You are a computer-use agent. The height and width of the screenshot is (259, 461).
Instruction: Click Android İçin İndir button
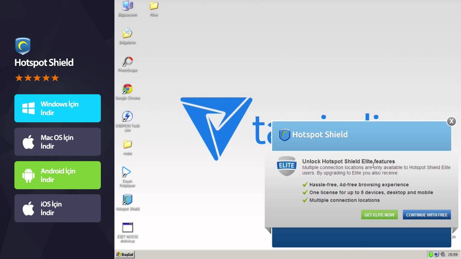[58, 175]
